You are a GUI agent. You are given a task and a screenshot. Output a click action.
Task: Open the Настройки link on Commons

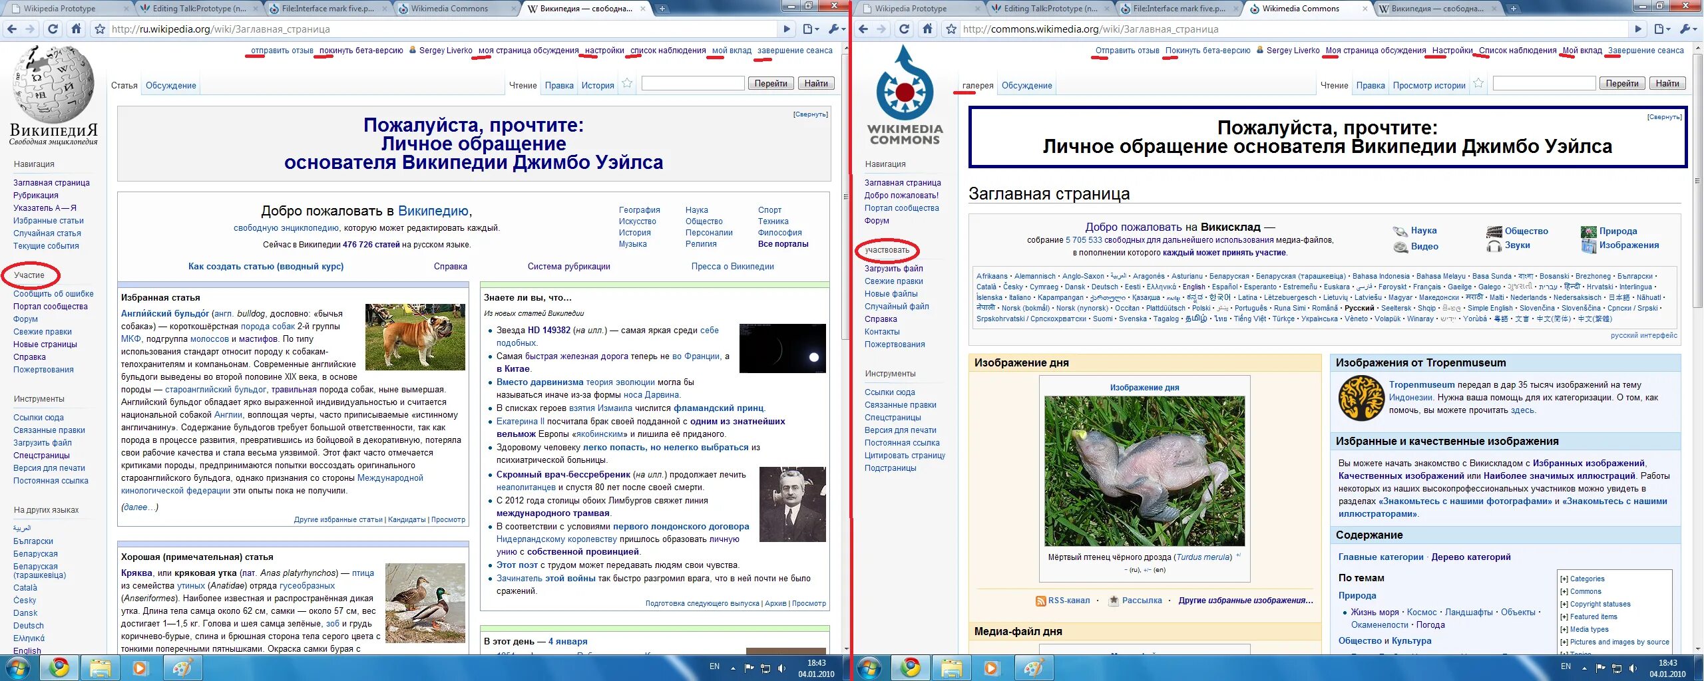tap(1452, 51)
